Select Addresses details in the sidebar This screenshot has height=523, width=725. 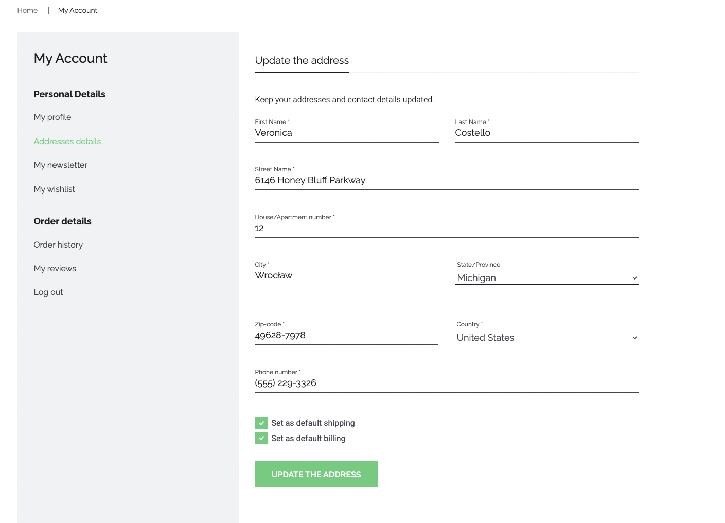coord(67,141)
